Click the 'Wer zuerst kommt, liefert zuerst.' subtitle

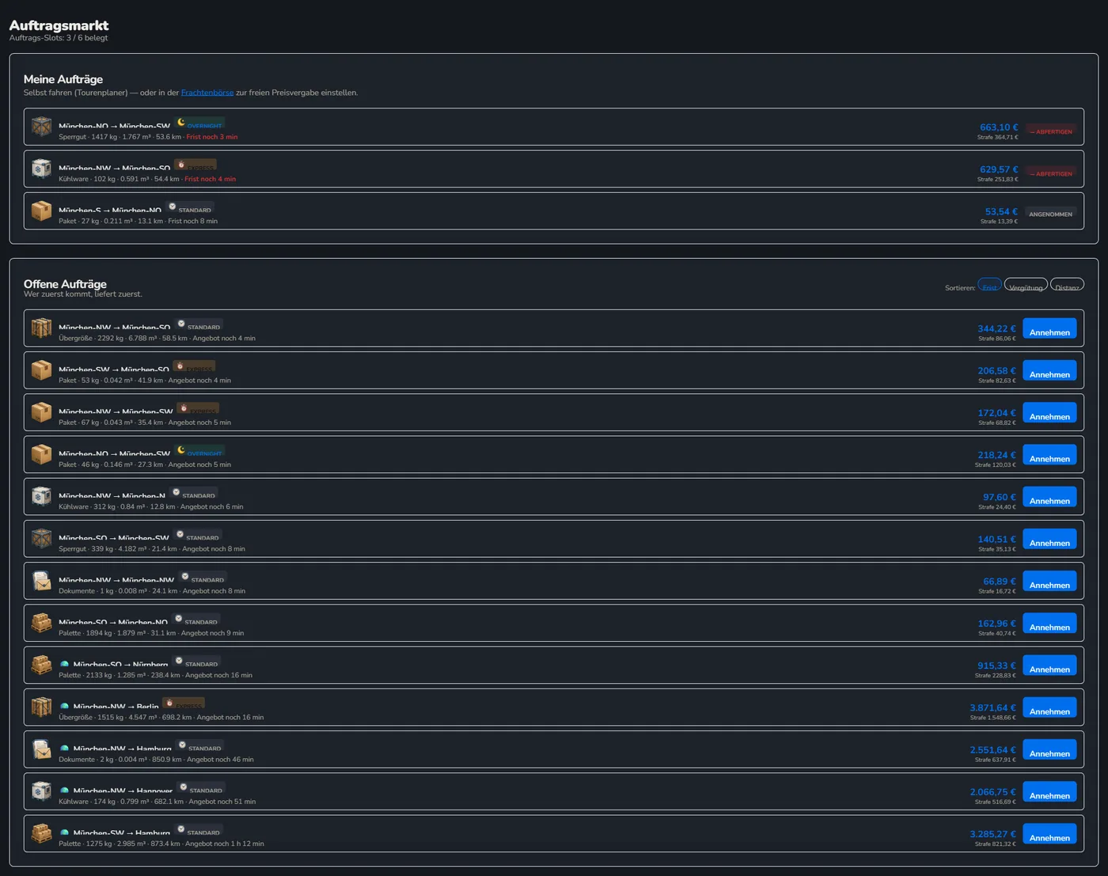coord(83,294)
